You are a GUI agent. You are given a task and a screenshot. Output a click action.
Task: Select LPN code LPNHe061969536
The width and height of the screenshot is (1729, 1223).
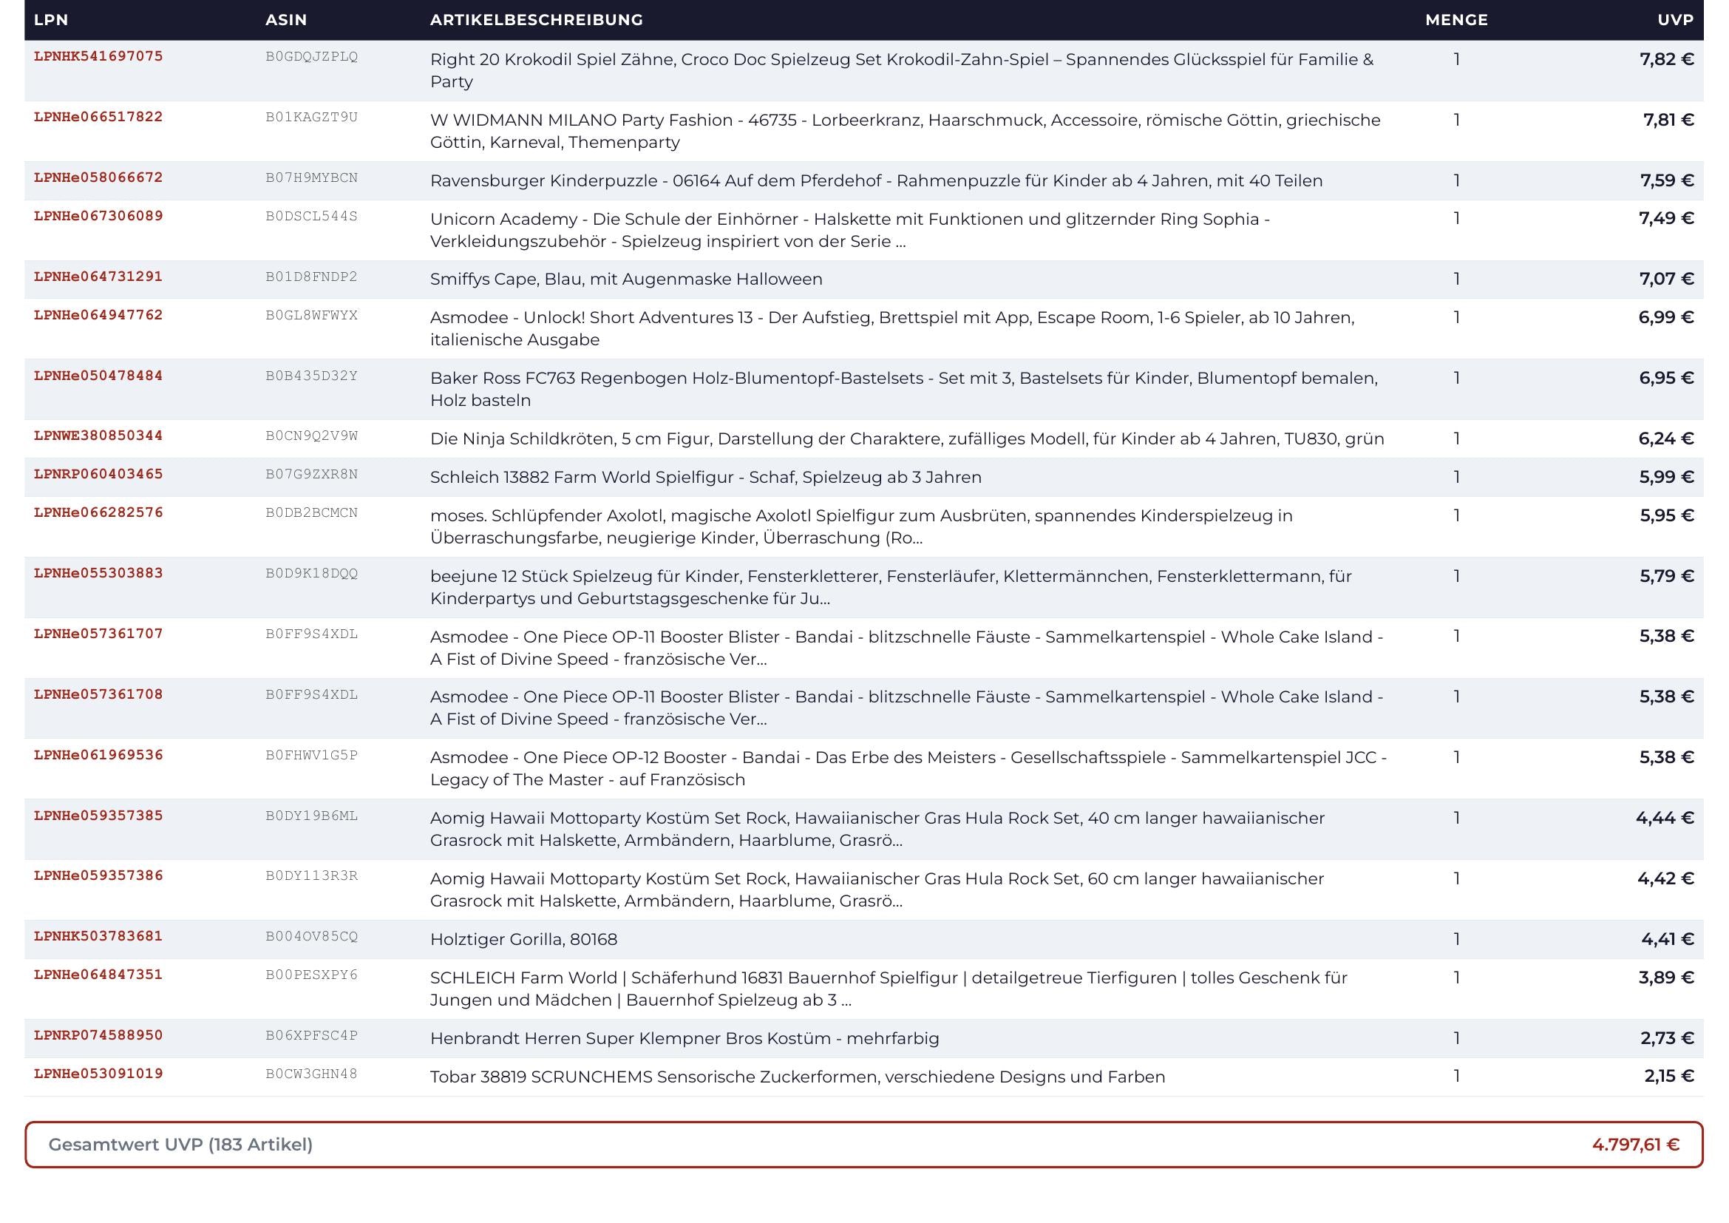(98, 756)
